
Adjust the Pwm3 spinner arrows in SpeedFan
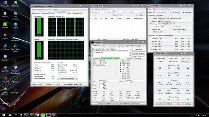click(x=104, y=88)
